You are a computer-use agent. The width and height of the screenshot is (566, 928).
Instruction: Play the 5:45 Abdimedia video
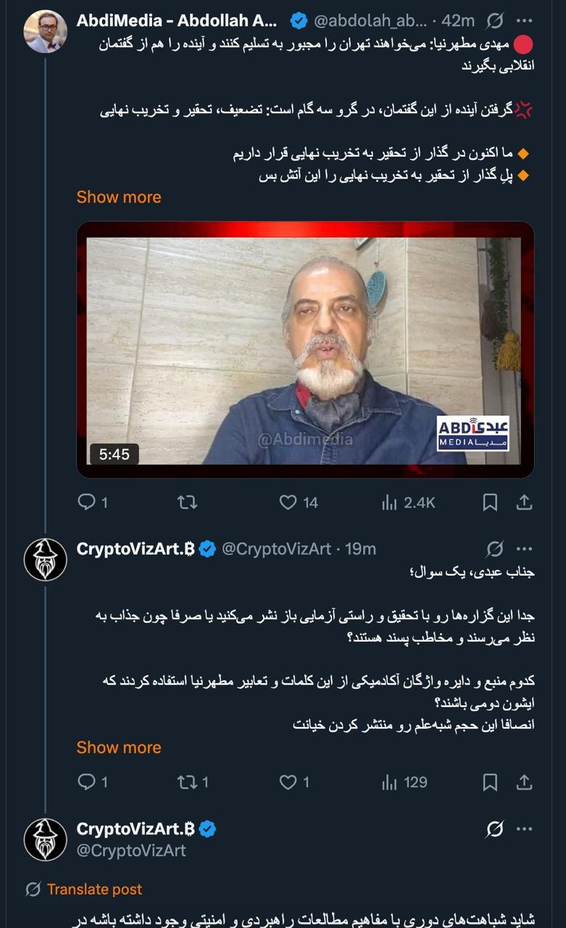coord(305,350)
